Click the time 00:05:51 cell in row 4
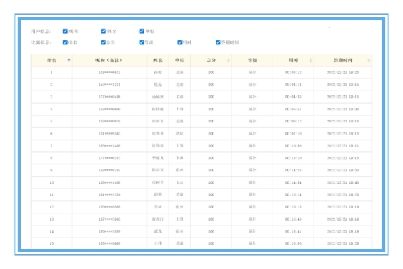 [293, 108]
